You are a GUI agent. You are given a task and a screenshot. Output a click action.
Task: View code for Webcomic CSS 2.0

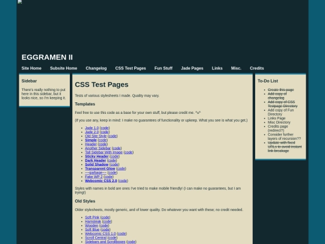pyautogui.click(x=123, y=181)
